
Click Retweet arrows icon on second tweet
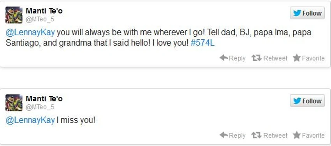point(257,135)
